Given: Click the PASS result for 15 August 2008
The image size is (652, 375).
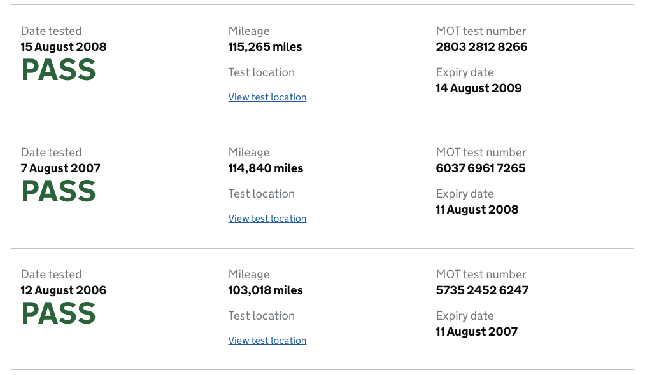Looking at the screenshot, I should (59, 70).
